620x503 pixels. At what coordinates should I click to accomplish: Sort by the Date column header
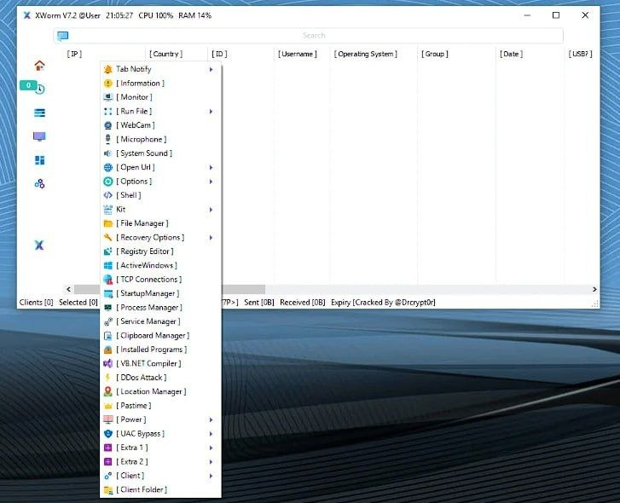click(x=511, y=54)
